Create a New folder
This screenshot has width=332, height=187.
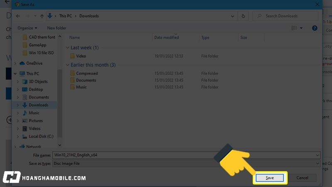point(56,28)
